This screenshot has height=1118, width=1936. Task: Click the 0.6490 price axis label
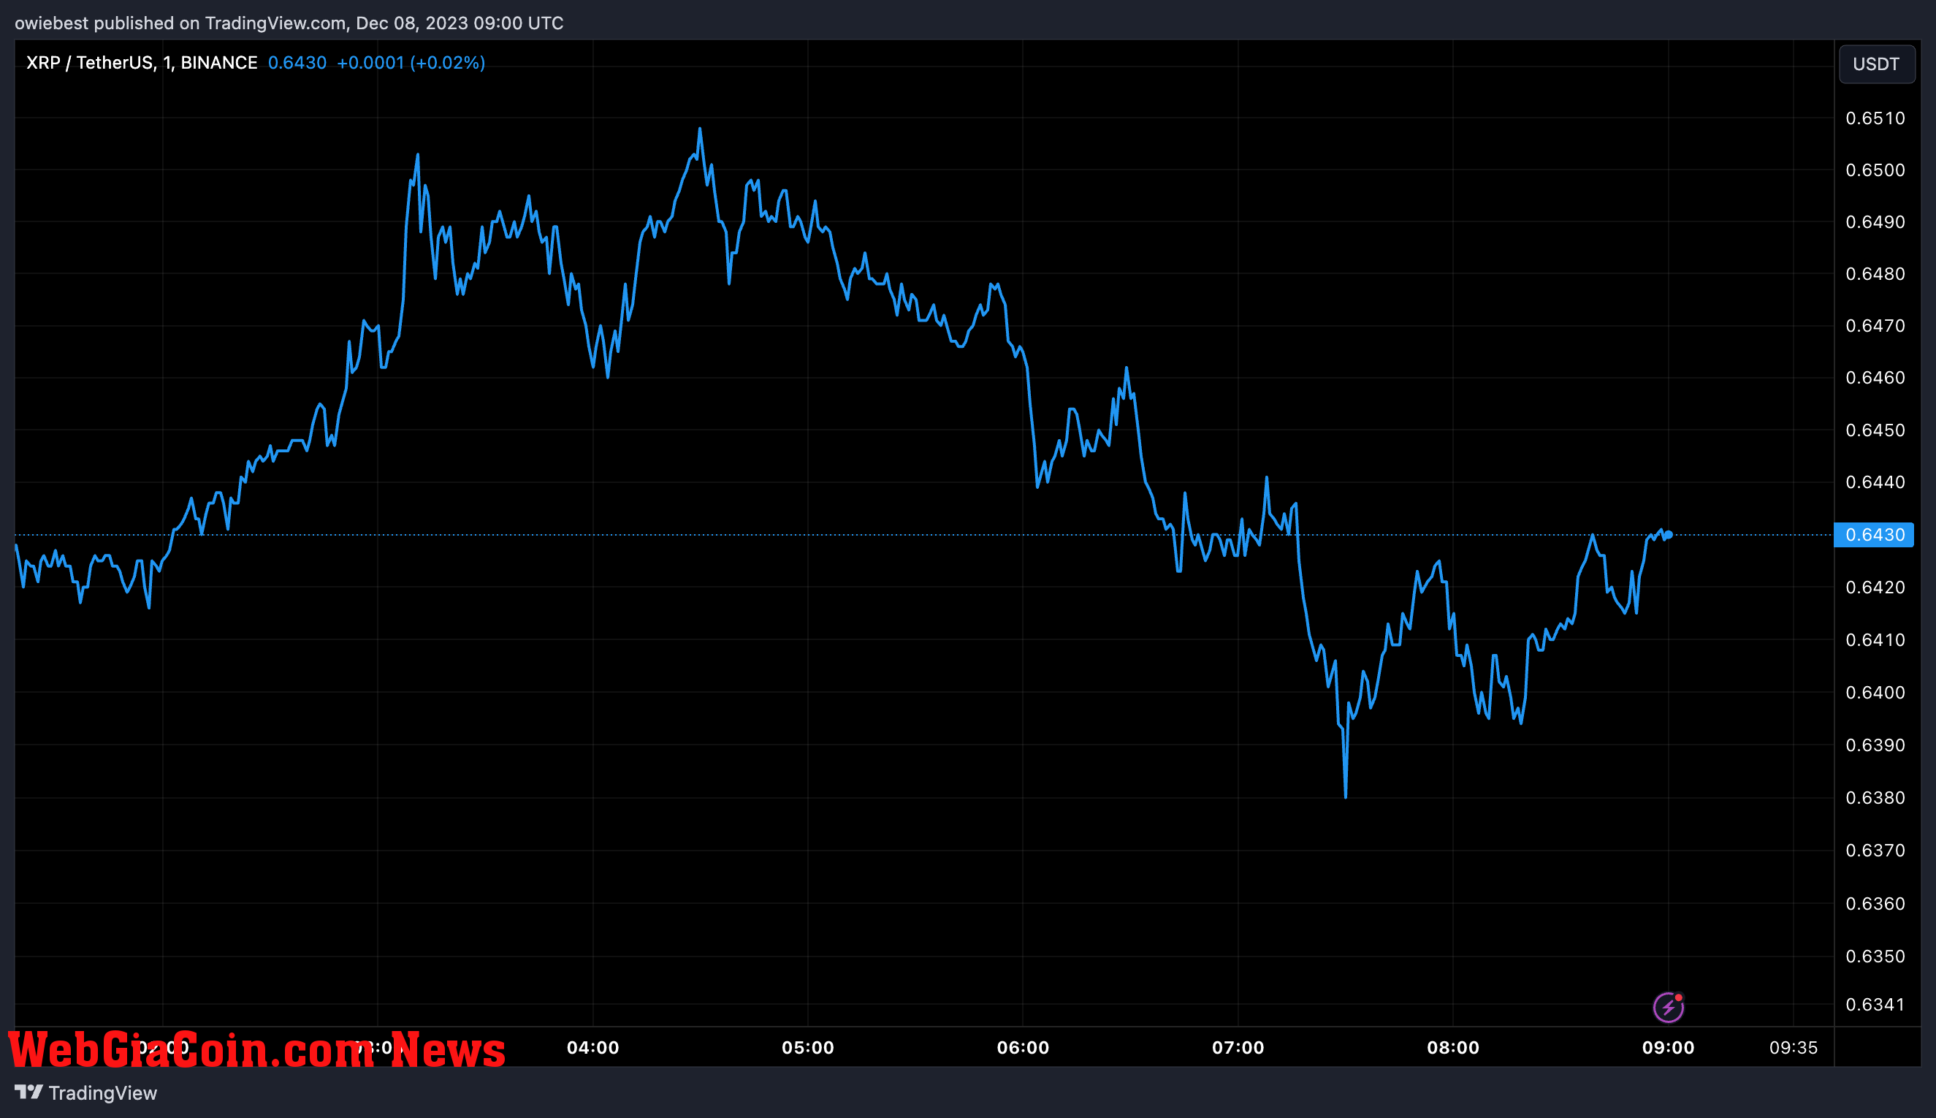pos(1875,222)
